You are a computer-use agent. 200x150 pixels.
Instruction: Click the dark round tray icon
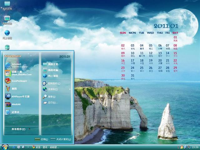189,147
